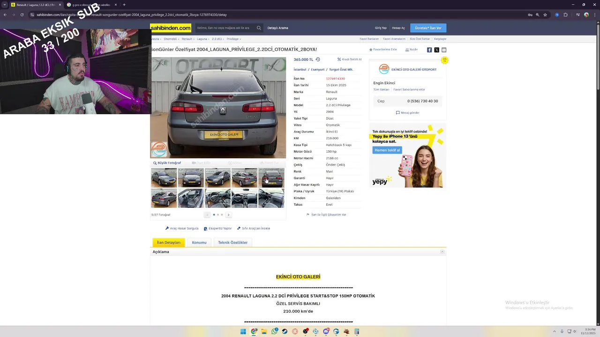Screen dimensions: 600x337
Task: Click the site search input field
Action: (x=226, y=28)
